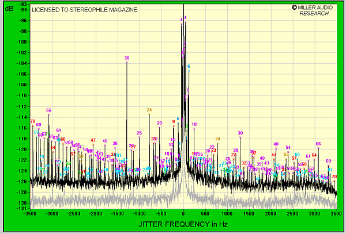Select the red marker 70 at top left
The height and width of the screenshot is (234, 346).
pyautogui.click(x=32, y=121)
